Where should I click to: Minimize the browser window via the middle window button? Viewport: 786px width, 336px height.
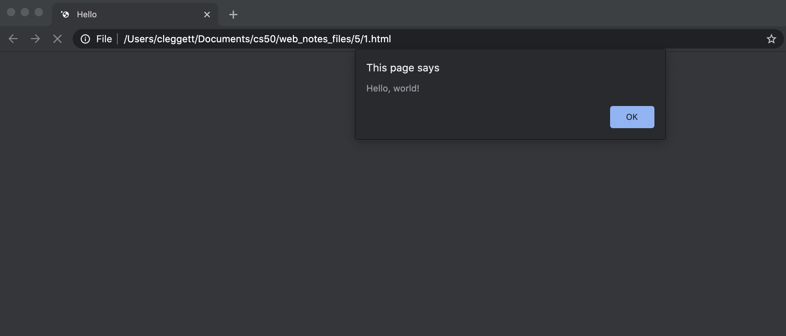click(25, 12)
